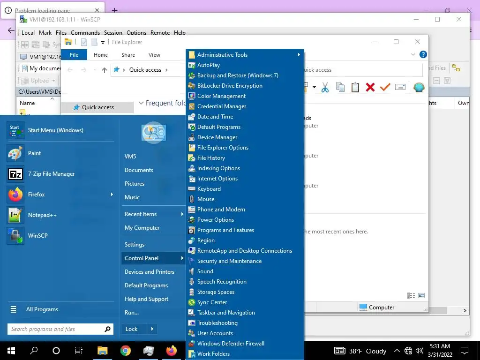Open WinSCP Commands menu
Viewport: 480px width, 360px height.
[x=85, y=32]
